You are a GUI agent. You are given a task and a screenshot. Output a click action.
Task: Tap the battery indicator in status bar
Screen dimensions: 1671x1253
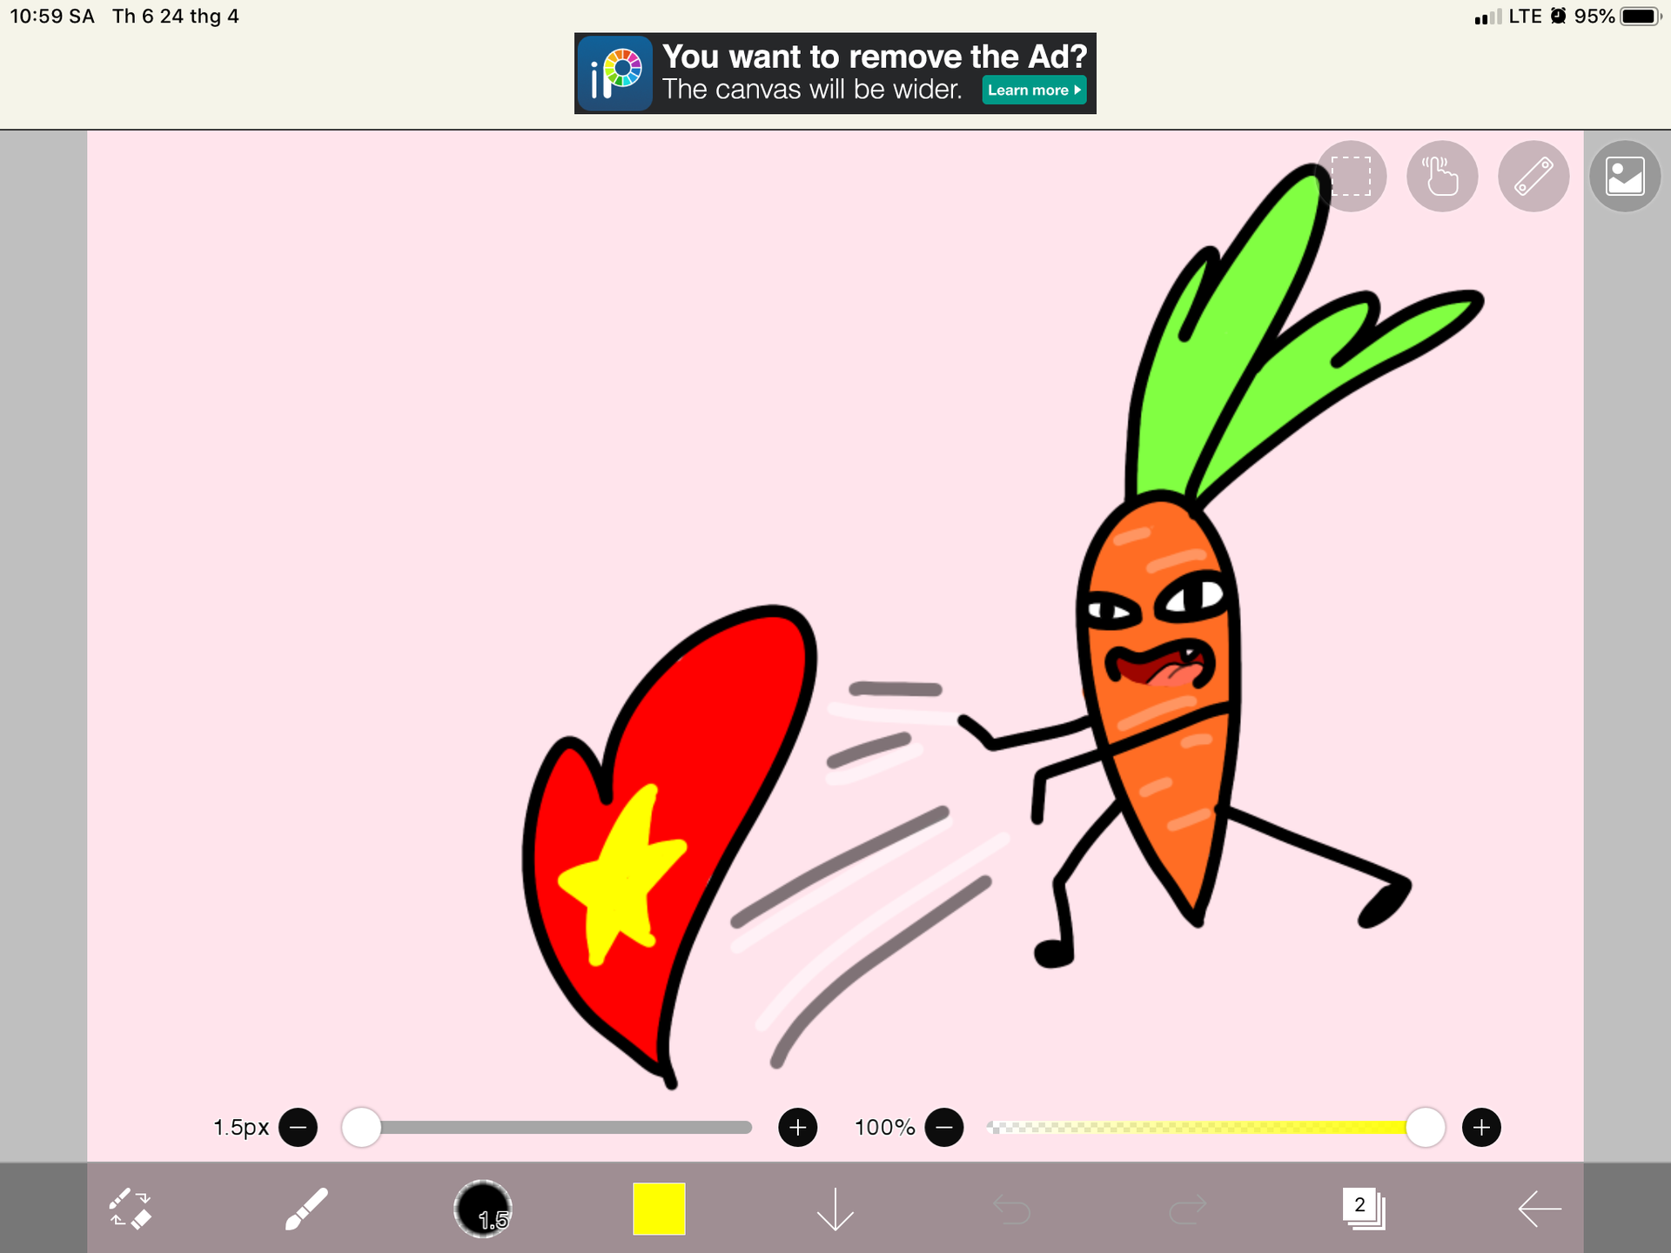tap(1641, 17)
